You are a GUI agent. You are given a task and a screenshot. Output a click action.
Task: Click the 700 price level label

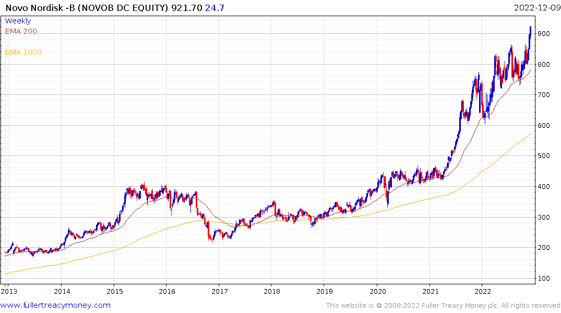pos(543,95)
